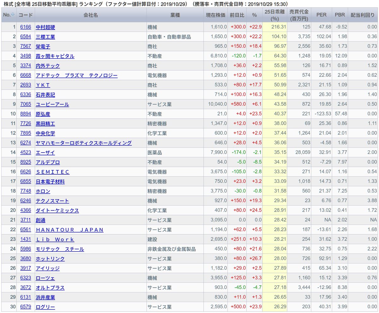Open company link ヤマハモーターロボティクスホールディング
Viewport: 379px width, 313px height.
(84, 143)
